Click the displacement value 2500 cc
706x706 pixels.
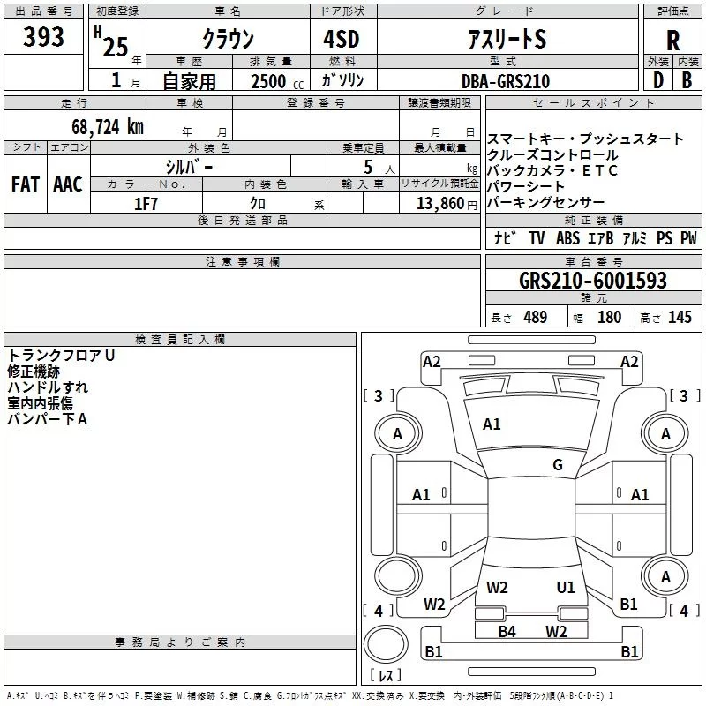(277, 81)
